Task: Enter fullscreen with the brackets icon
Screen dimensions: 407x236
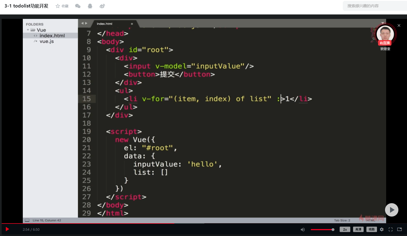Action: coord(391,230)
